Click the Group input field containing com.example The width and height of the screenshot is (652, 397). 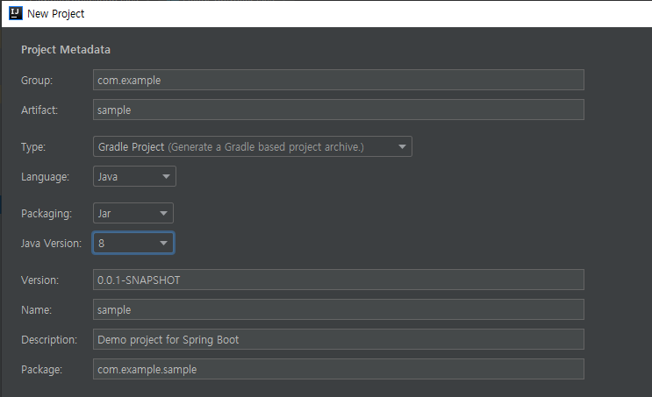pos(339,80)
